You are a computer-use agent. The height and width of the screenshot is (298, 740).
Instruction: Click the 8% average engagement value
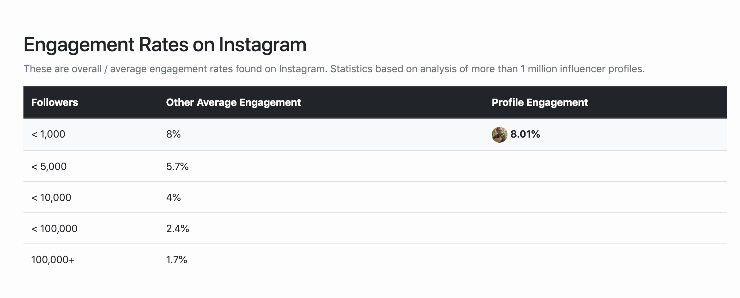pyautogui.click(x=173, y=134)
